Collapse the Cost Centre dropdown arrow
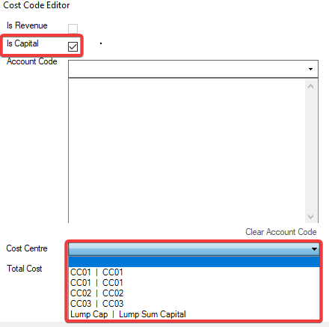The height and width of the screenshot is (327, 329). tap(314, 249)
